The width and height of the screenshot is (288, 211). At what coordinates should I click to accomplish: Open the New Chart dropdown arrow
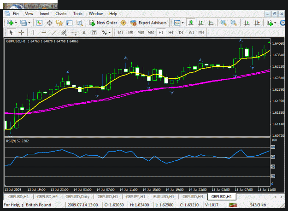[x=16, y=23]
